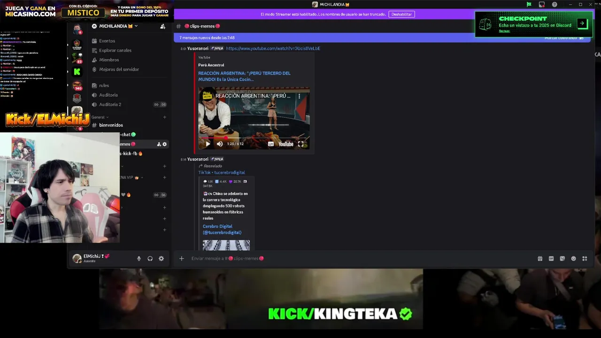Add a channel to General category
This screenshot has height=338, width=601.
pyautogui.click(x=164, y=117)
